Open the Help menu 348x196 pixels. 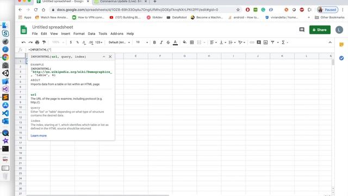130,34
